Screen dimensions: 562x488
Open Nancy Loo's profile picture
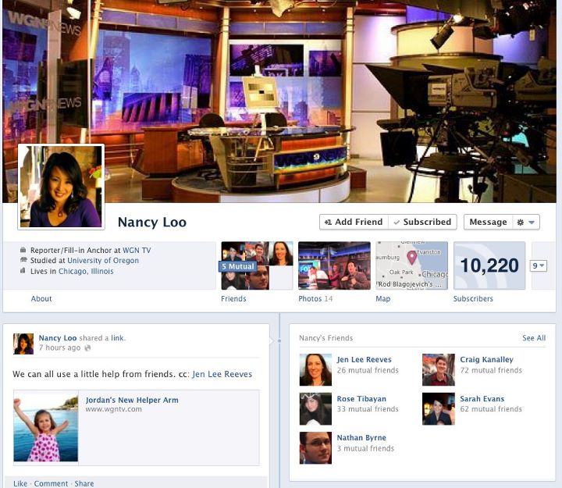pos(61,187)
